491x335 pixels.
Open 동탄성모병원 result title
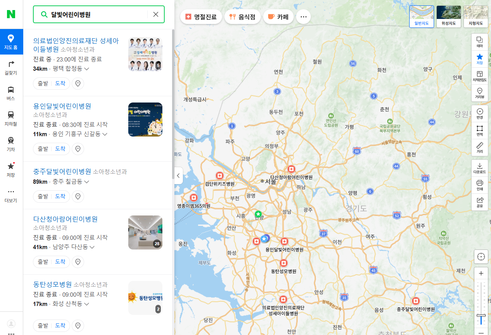point(52,284)
